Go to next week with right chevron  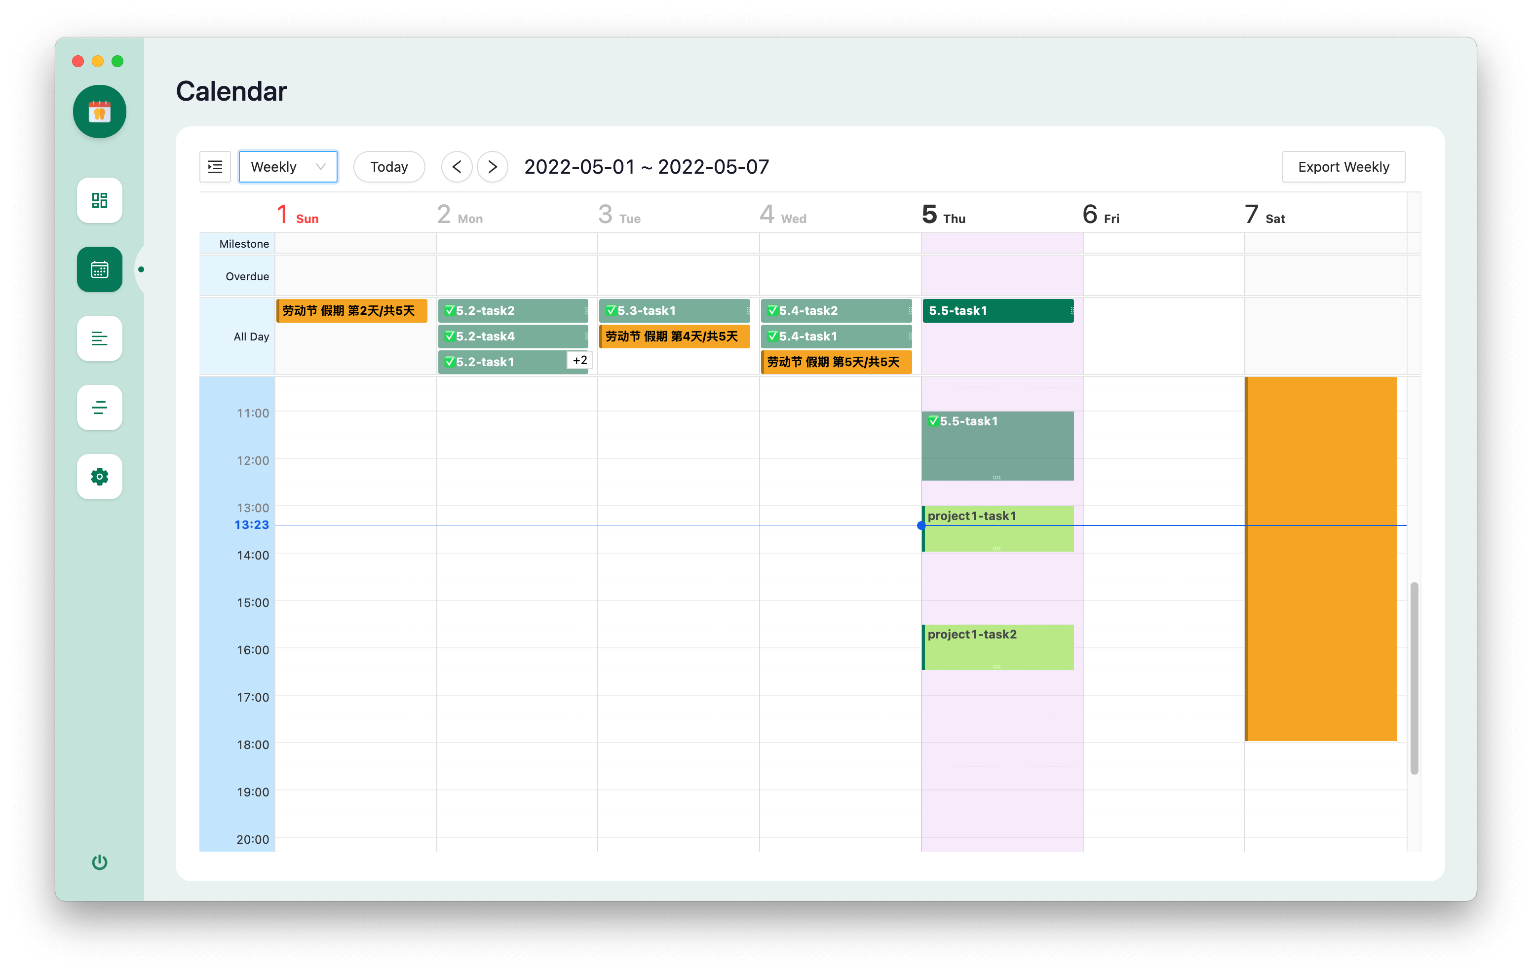[x=493, y=167]
